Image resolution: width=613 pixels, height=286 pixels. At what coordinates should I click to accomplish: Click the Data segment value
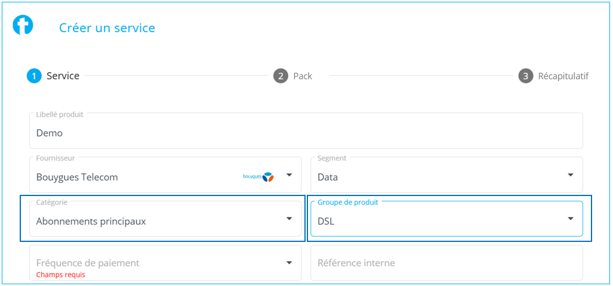(328, 177)
